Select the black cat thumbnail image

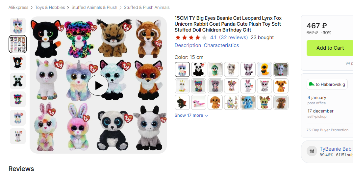17,63
